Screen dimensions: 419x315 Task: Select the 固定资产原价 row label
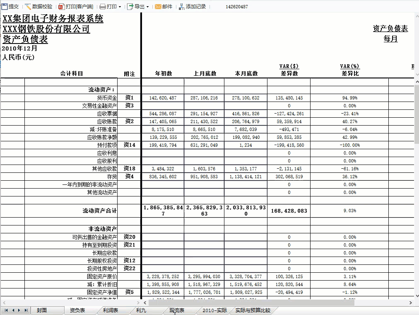(102, 276)
